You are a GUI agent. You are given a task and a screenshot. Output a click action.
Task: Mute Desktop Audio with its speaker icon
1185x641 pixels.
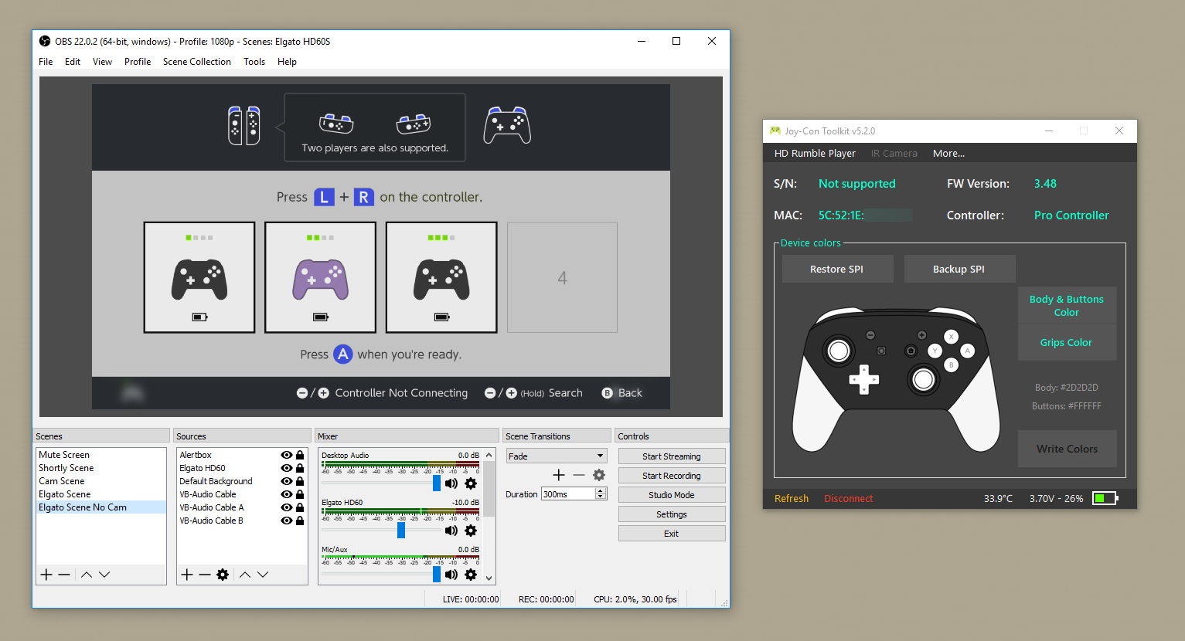point(451,483)
